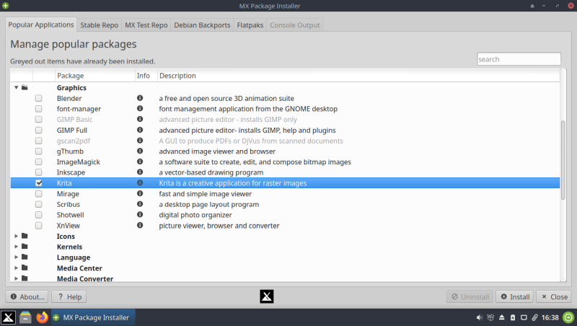Image resolution: width=577 pixels, height=326 pixels.
Task: Focus the search input field
Action: point(519,59)
